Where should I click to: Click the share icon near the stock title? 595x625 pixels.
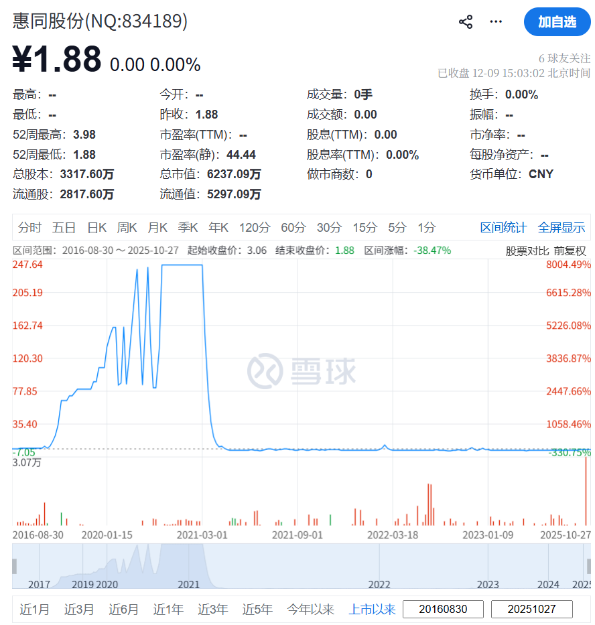click(466, 22)
